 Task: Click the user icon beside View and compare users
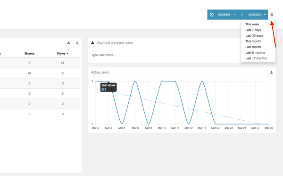(x=92, y=43)
